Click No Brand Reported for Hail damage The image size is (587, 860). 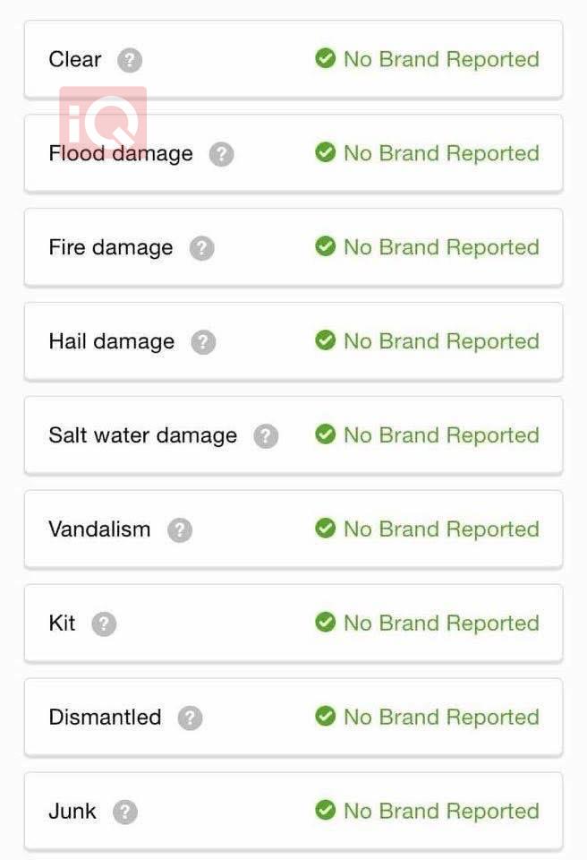point(441,341)
